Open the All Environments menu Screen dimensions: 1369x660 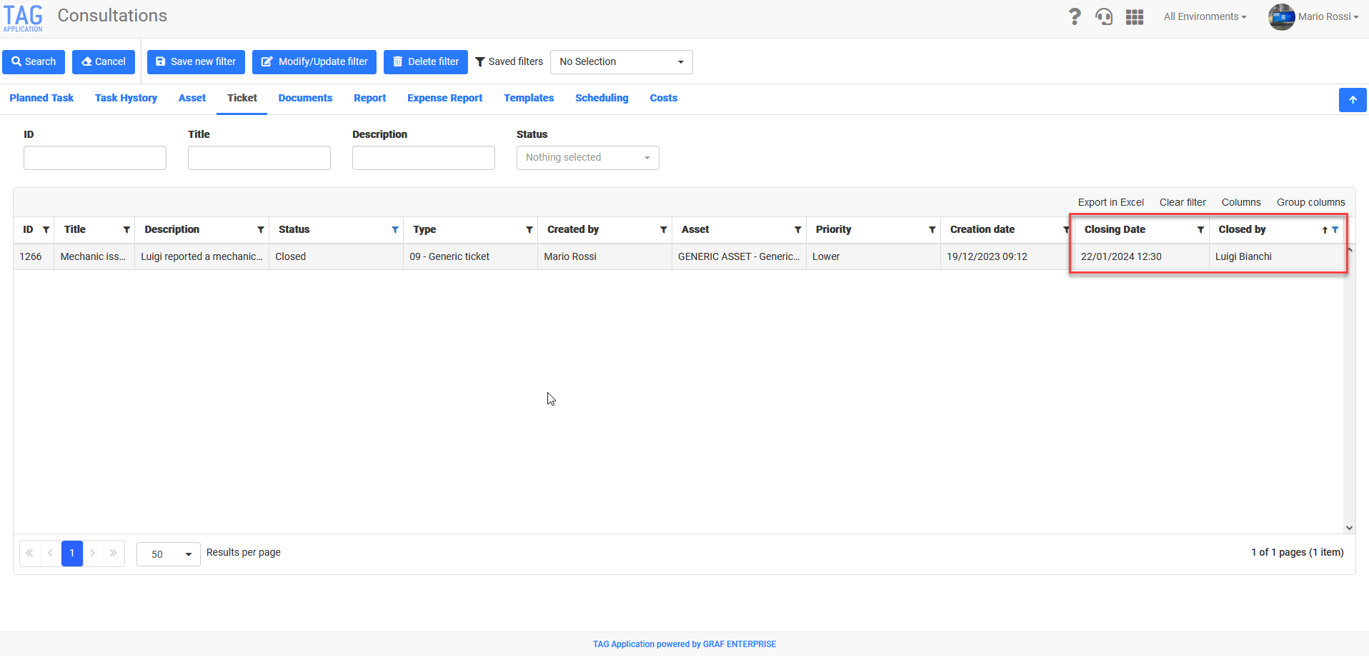[1205, 16]
